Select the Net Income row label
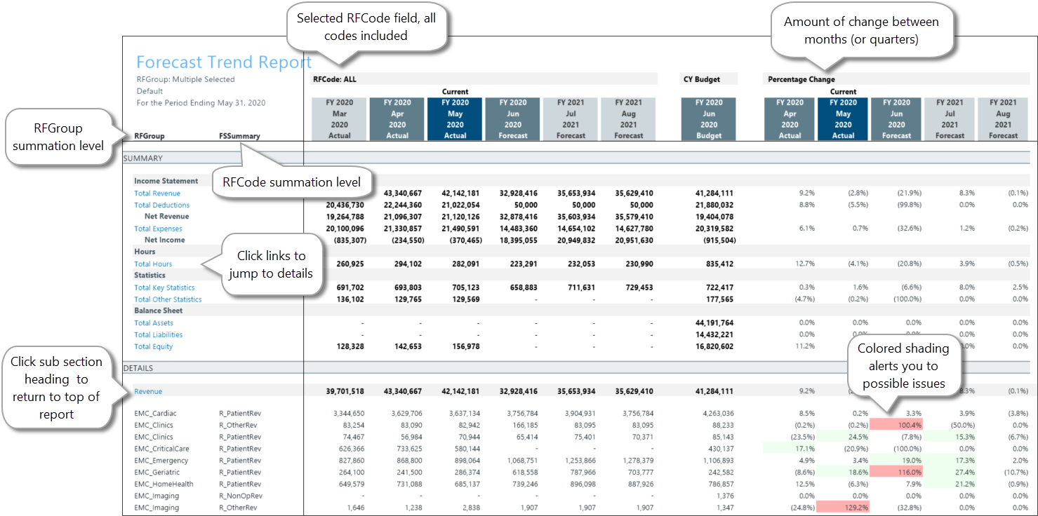The width and height of the screenshot is (1038, 516). tap(164, 240)
